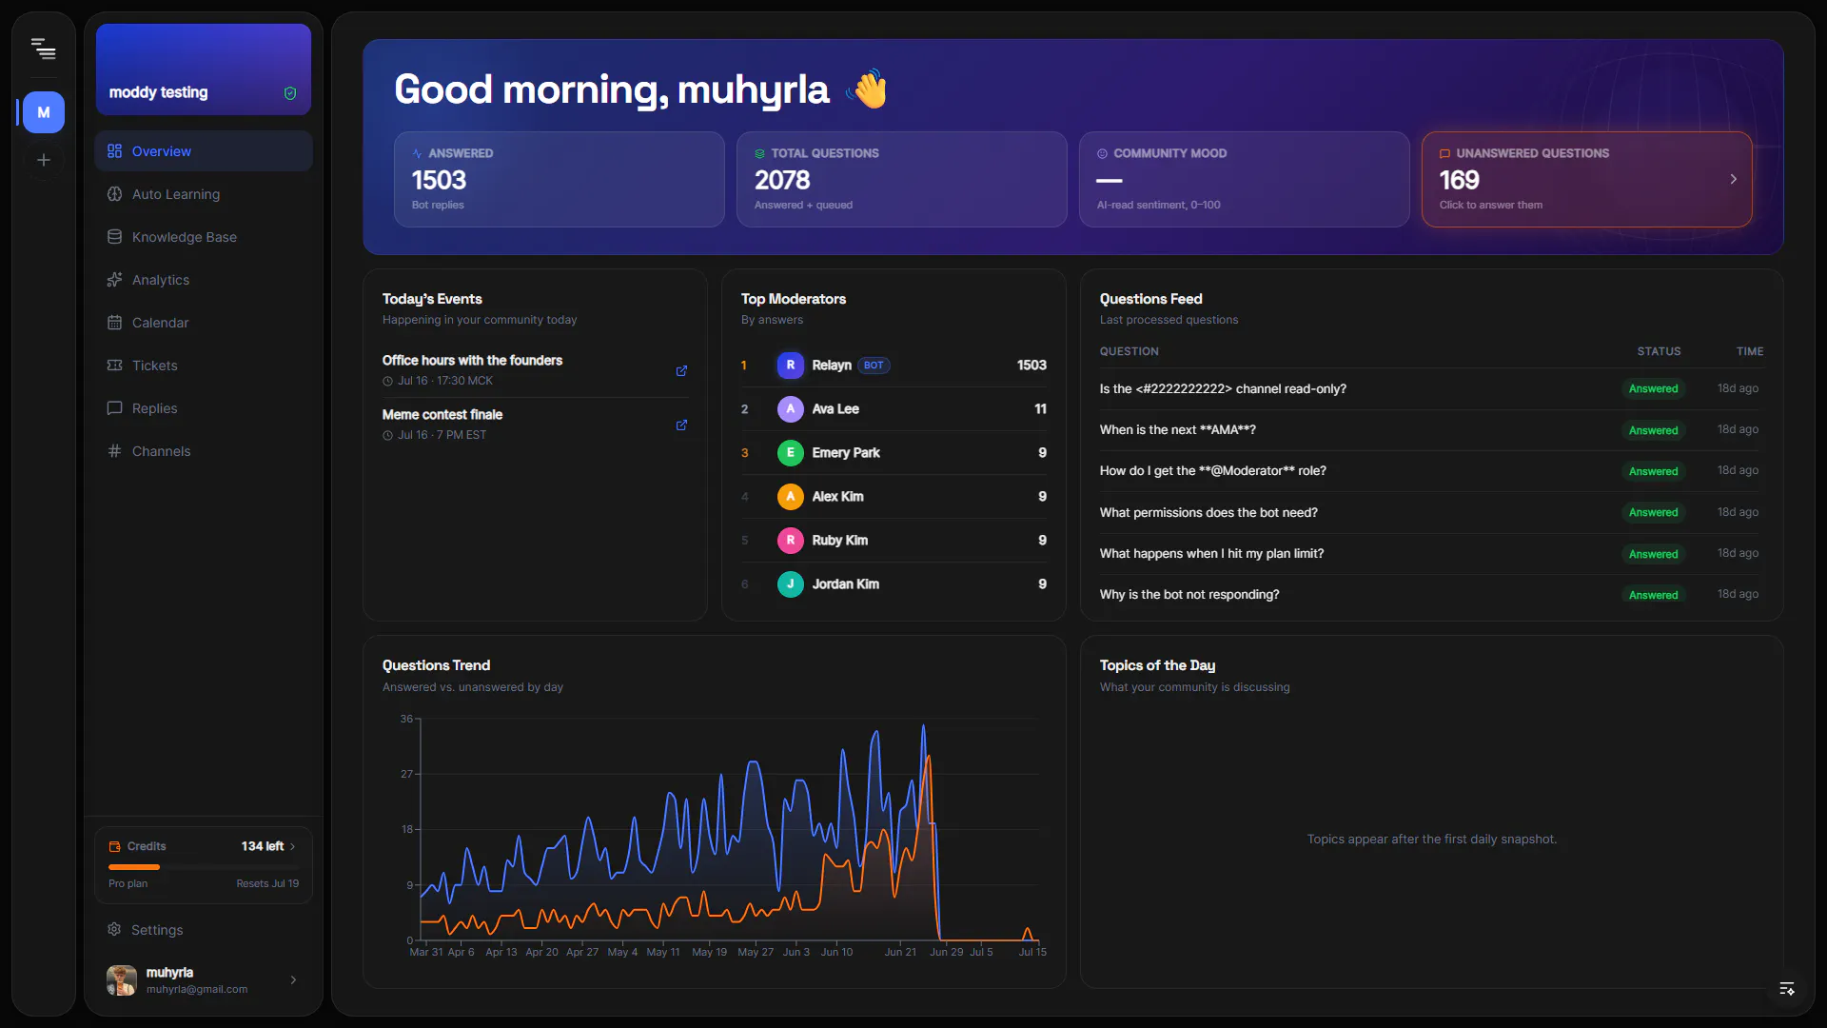
Task: Click the QUESTION column header
Action: pos(1130,351)
